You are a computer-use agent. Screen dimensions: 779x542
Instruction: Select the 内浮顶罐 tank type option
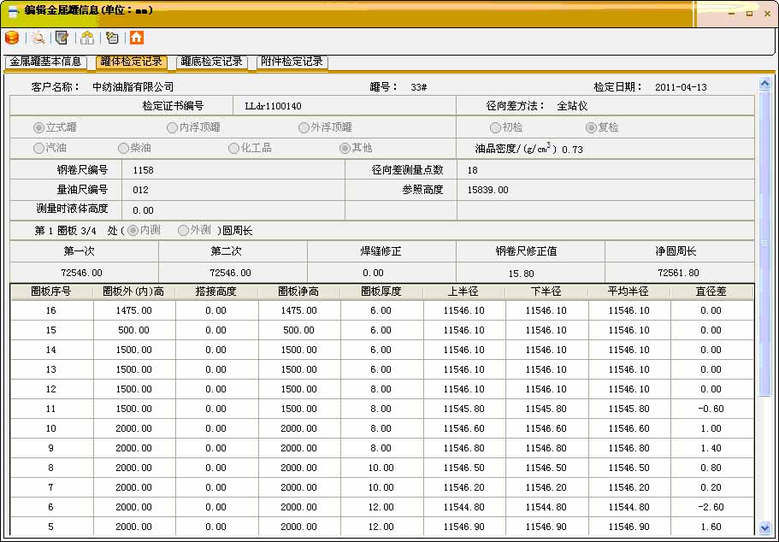pos(173,127)
